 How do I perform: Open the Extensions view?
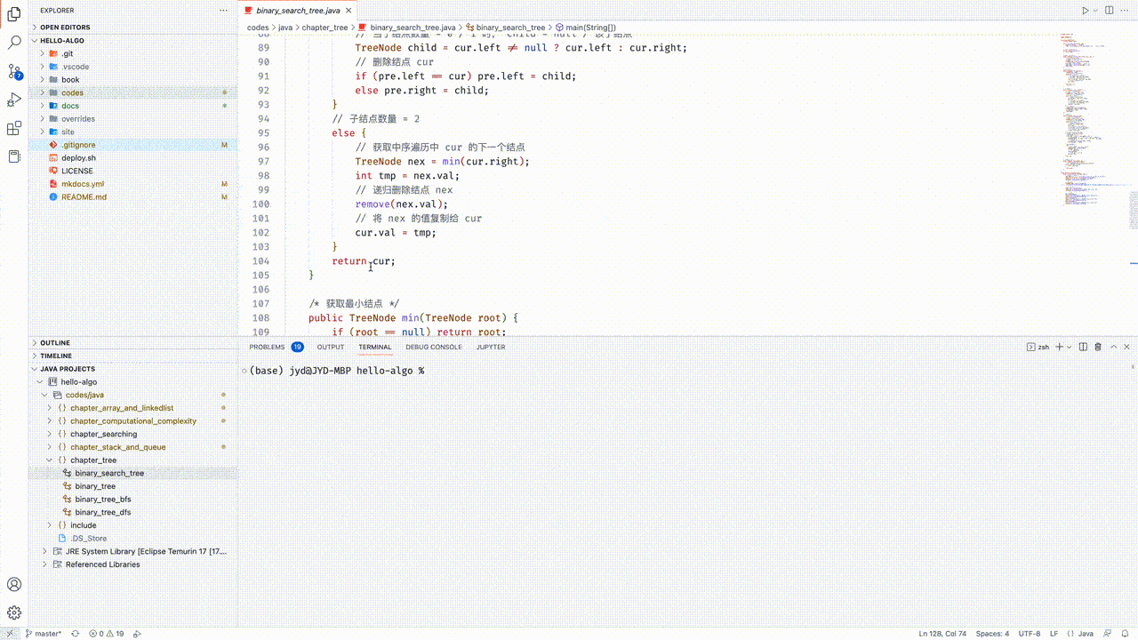click(13, 129)
